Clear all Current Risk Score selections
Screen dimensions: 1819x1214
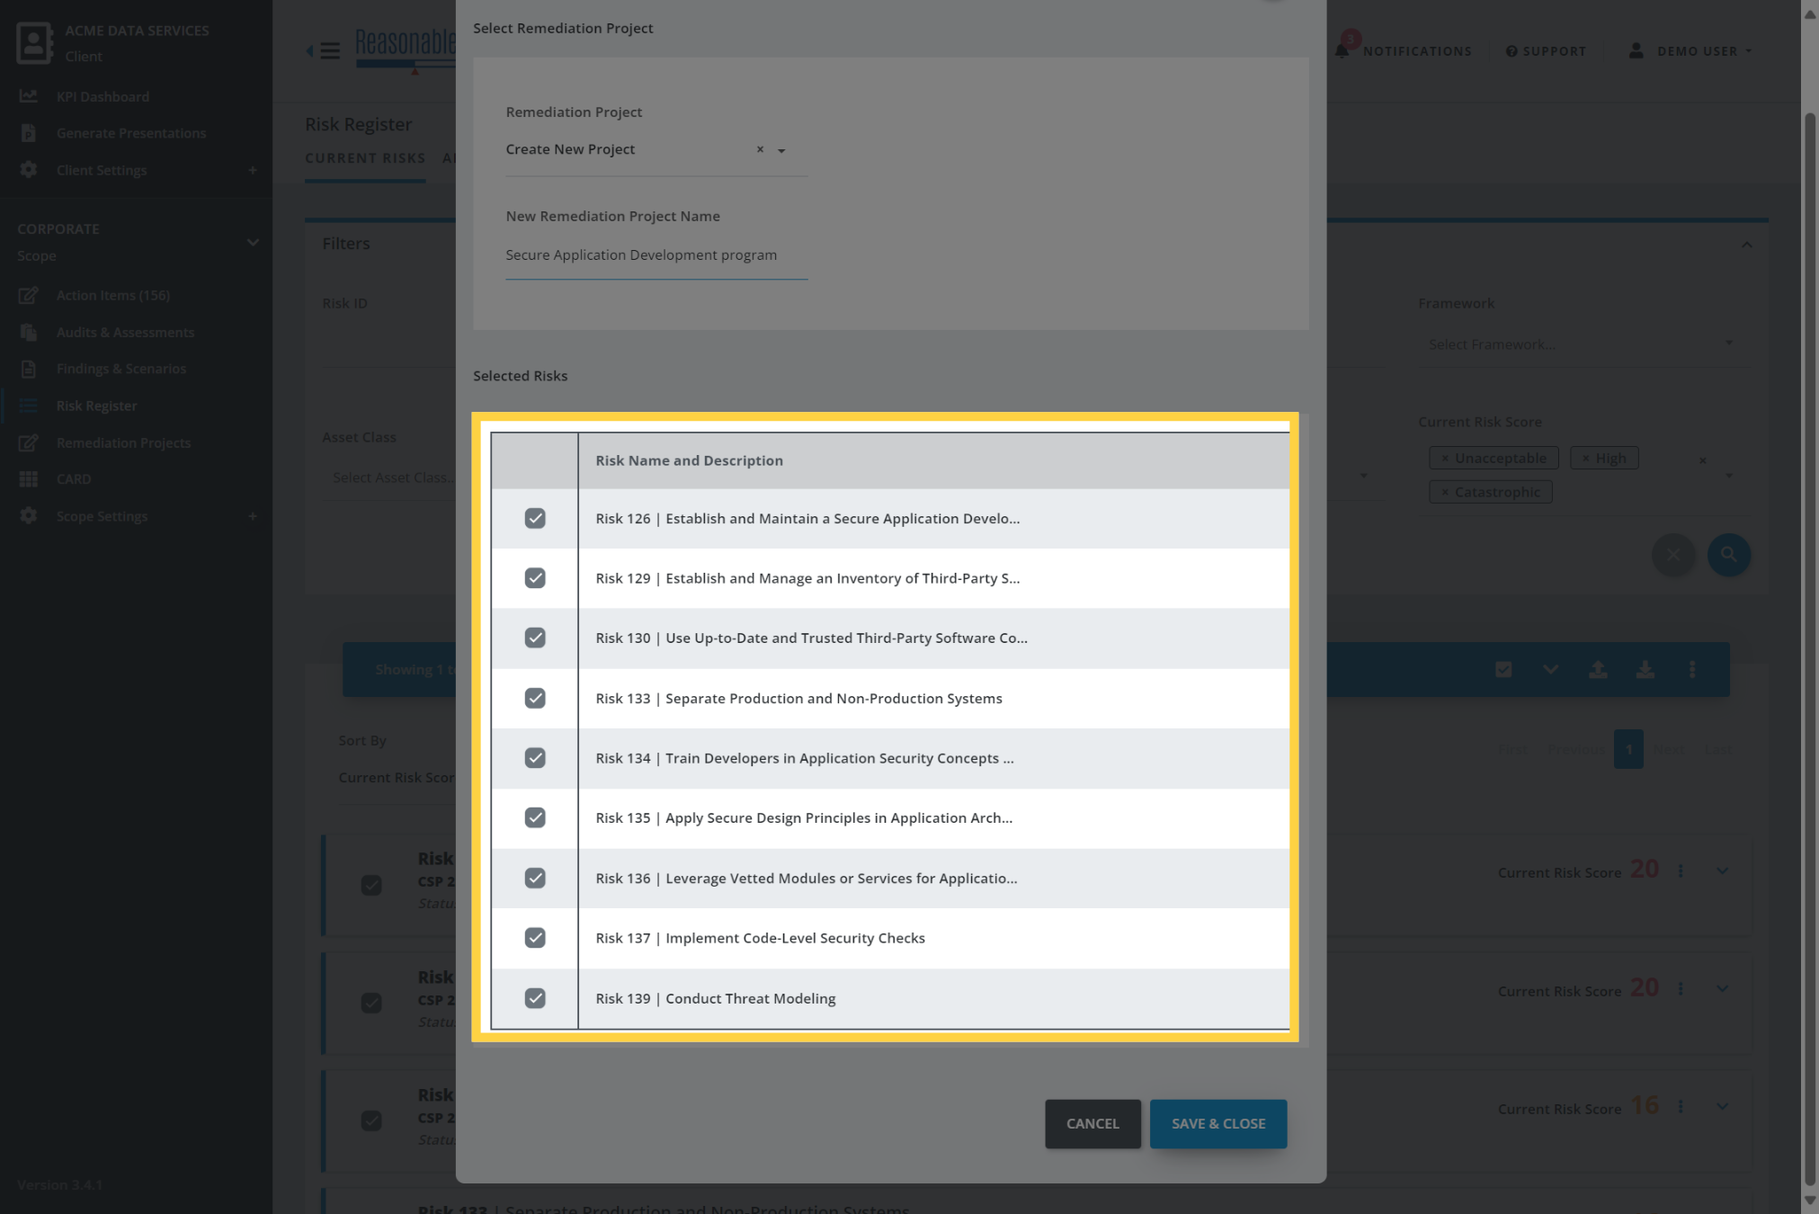pyautogui.click(x=1702, y=460)
